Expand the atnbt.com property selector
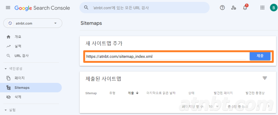Screen dimensions: 278x115 click(x=33, y=23)
